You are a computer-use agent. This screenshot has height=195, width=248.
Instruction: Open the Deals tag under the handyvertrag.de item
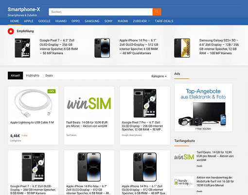[199, 191]
